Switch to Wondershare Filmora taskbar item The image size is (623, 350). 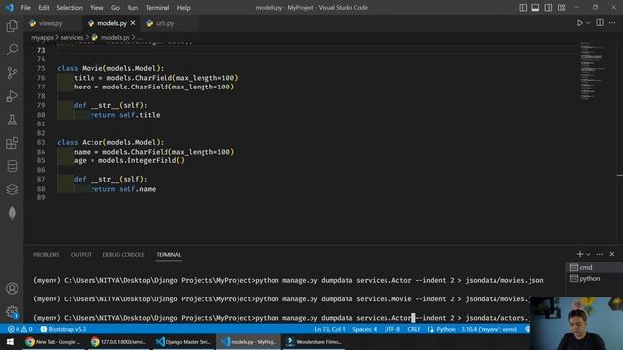(x=313, y=342)
